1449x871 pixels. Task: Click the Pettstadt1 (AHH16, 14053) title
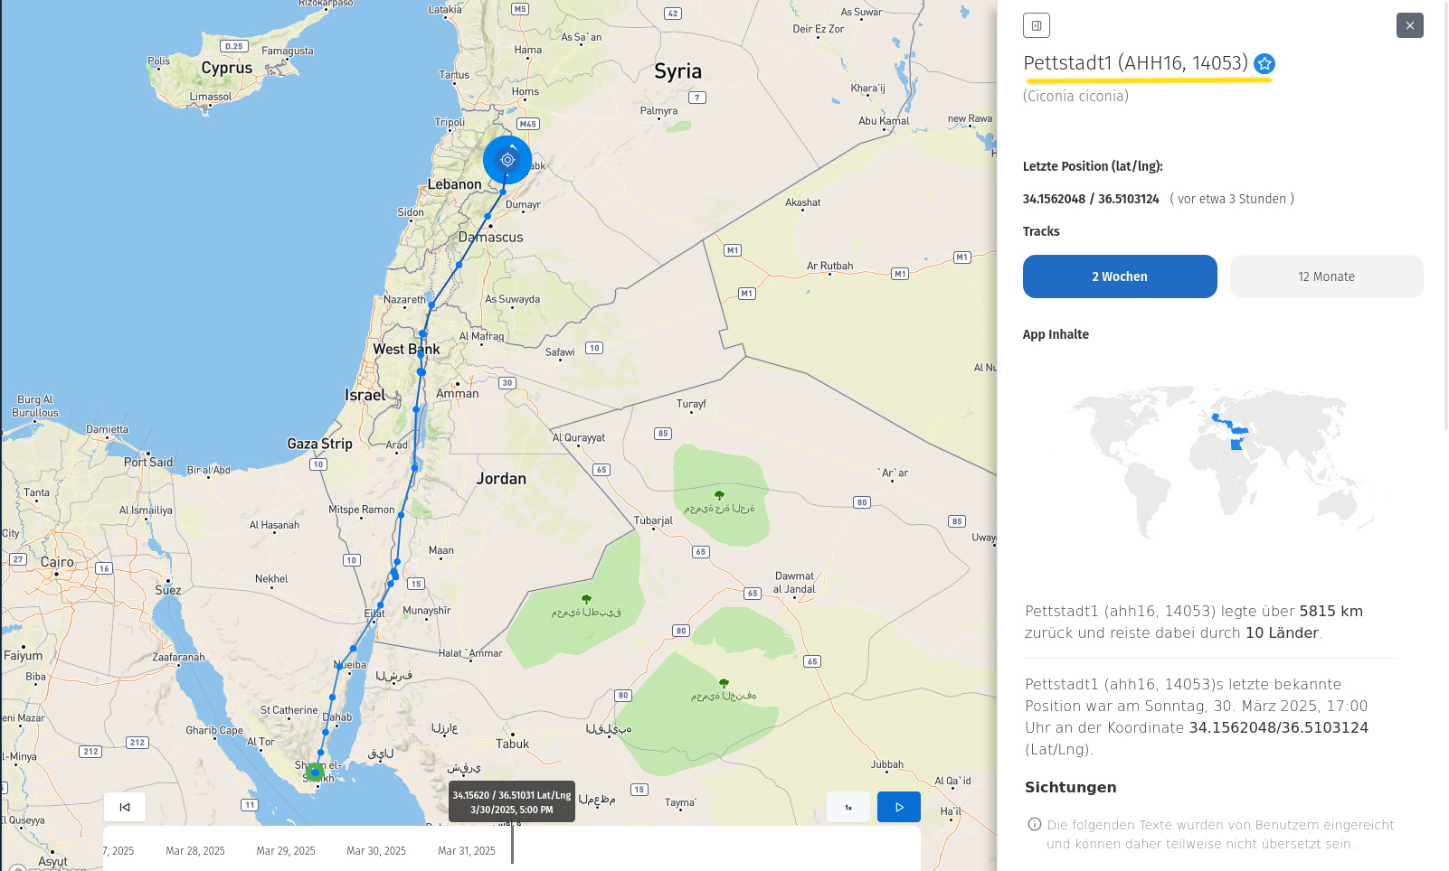click(x=1135, y=63)
